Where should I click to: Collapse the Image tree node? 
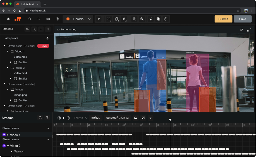tap(8, 89)
